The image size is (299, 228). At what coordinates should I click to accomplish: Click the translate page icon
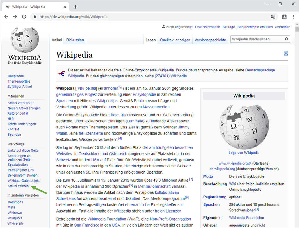(273, 17)
